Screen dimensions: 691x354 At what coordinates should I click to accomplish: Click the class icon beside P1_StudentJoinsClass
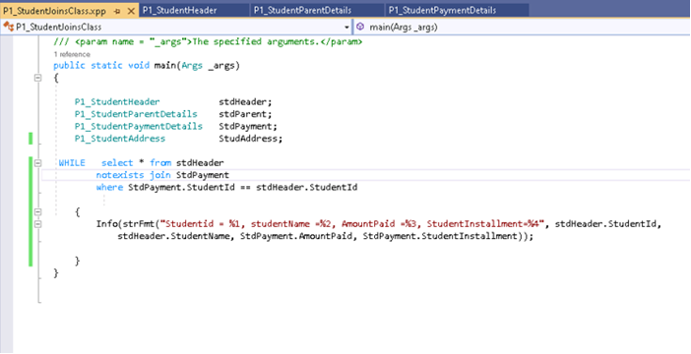(9, 27)
